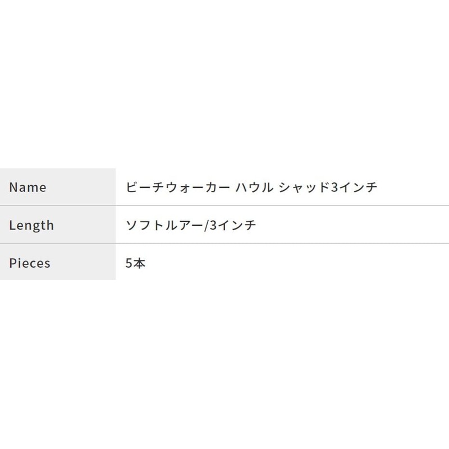Click the capital P of Pieces label

(x=13, y=263)
